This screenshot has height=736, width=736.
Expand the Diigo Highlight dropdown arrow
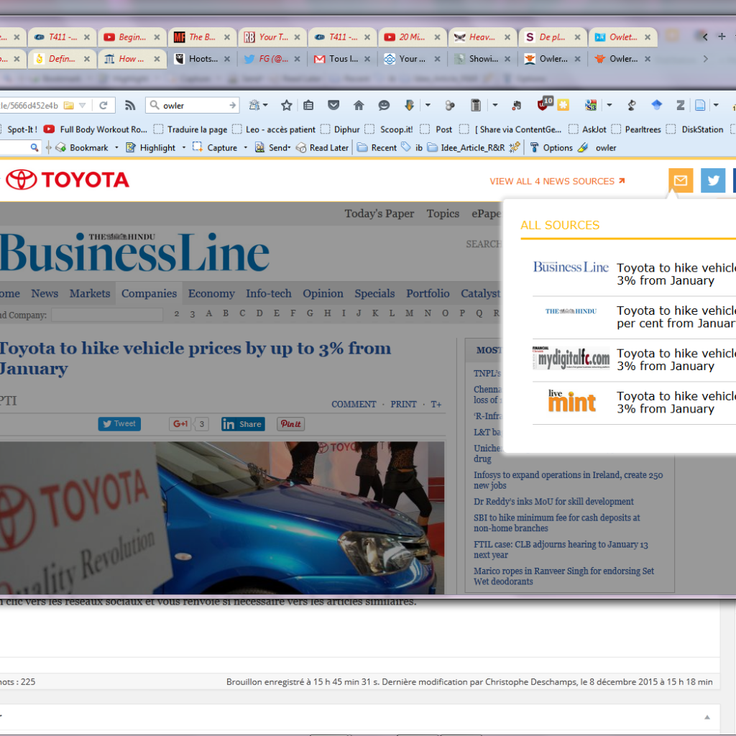[x=183, y=148]
